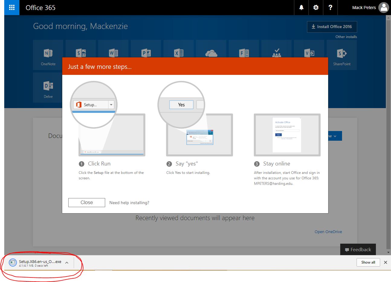Screen dimensions: 391x282
Task: Open Office 365 settings gear
Action: (315, 8)
